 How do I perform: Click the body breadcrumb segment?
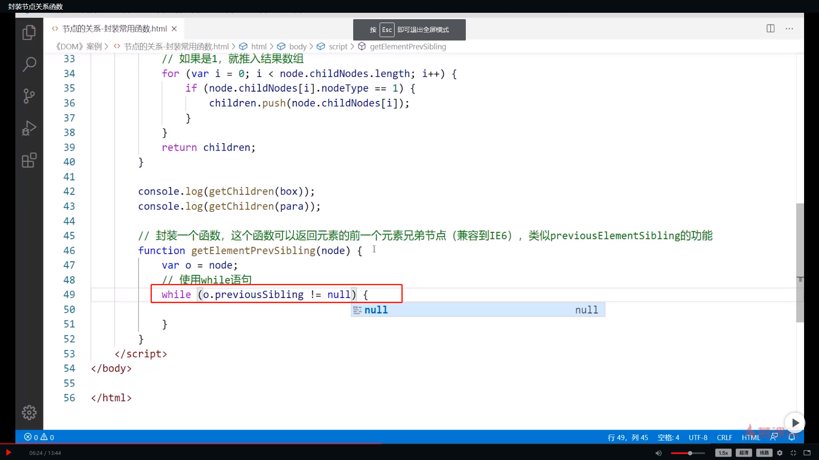click(298, 46)
